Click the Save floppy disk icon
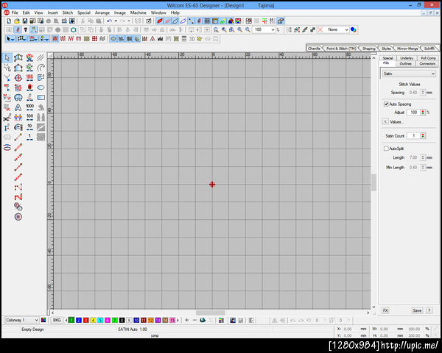 click(x=25, y=21)
